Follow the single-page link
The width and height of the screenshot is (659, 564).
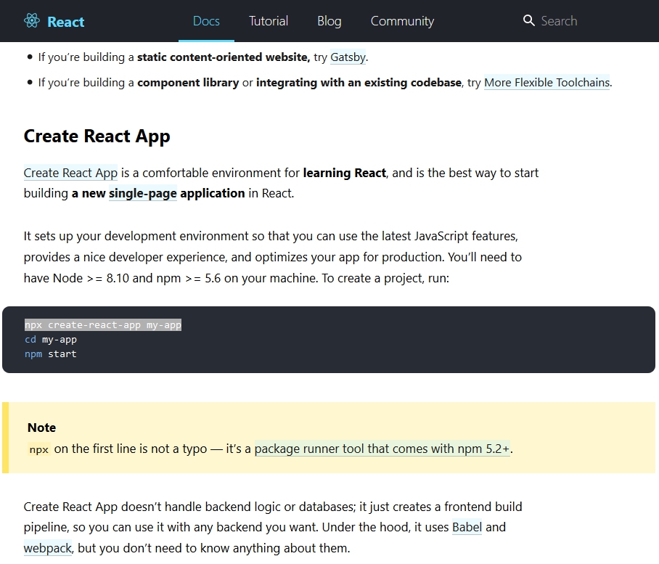[x=143, y=193]
